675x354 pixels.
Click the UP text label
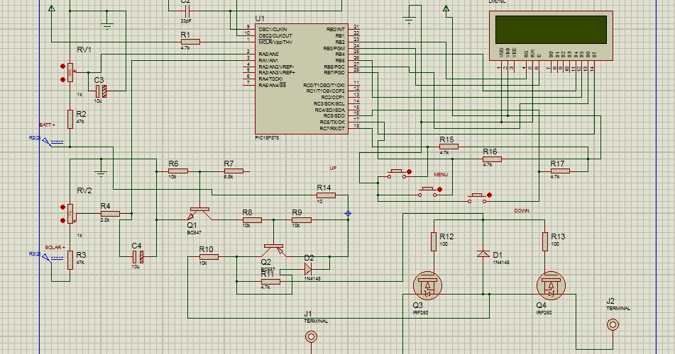(333, 168)
